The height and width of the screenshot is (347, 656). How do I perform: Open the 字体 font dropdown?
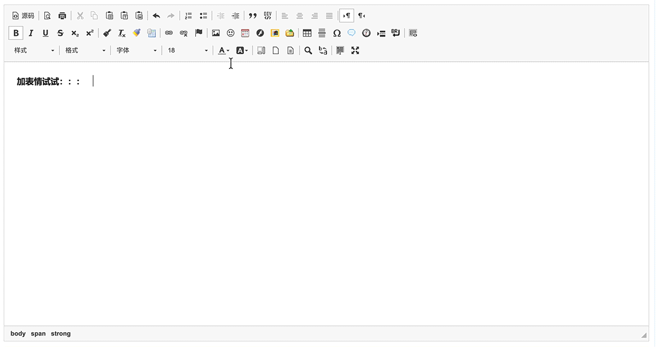136,51
